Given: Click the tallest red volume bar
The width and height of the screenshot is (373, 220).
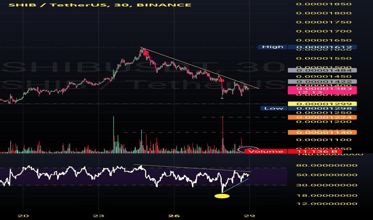Looking at the screenshot, I should click(x=223, y=134).
